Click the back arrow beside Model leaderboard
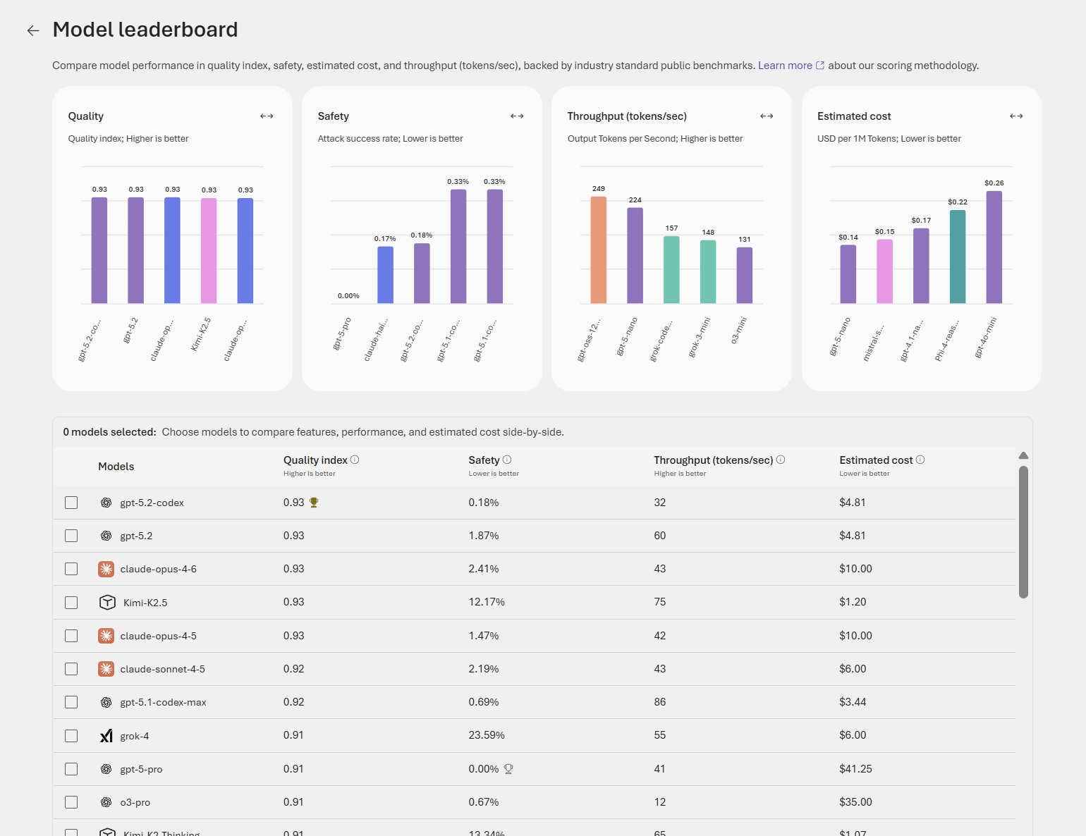Screen dimensions: 1086x836 33,30
